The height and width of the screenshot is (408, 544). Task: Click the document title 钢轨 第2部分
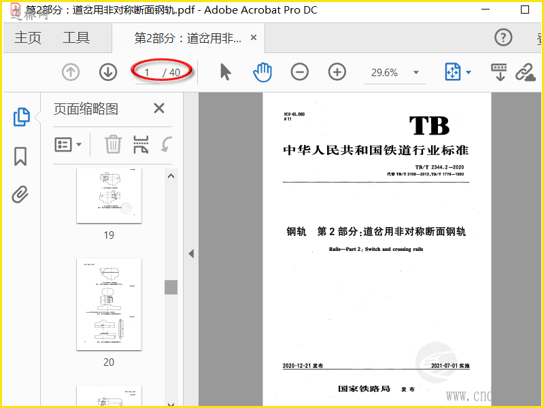pos(376,231)
